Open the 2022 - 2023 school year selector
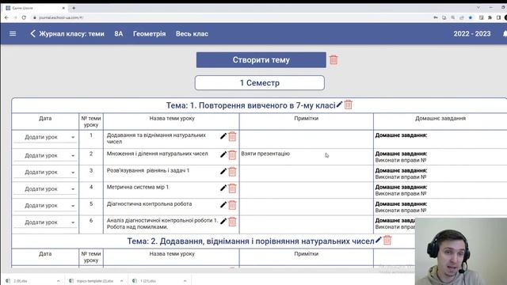The height and width of the screenshot is (285, 507). pos(472,33)
